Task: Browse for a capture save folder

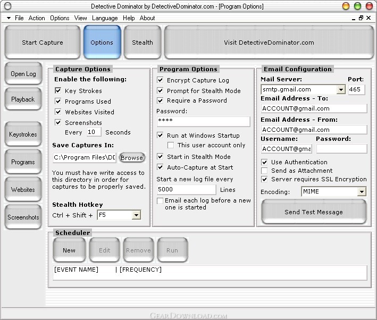Action: [x=132, y=158]
